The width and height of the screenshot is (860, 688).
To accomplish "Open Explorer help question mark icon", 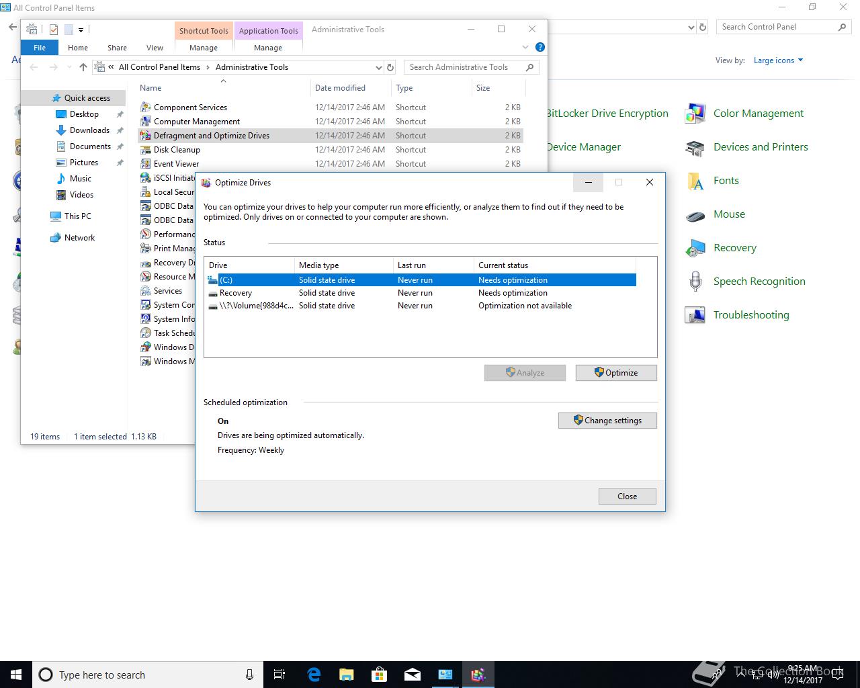I will pos(540,47).
